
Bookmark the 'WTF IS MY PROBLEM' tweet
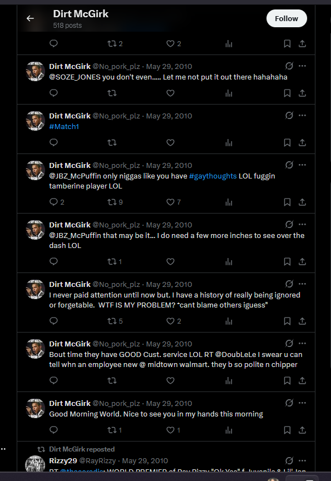tap(287, 321)
